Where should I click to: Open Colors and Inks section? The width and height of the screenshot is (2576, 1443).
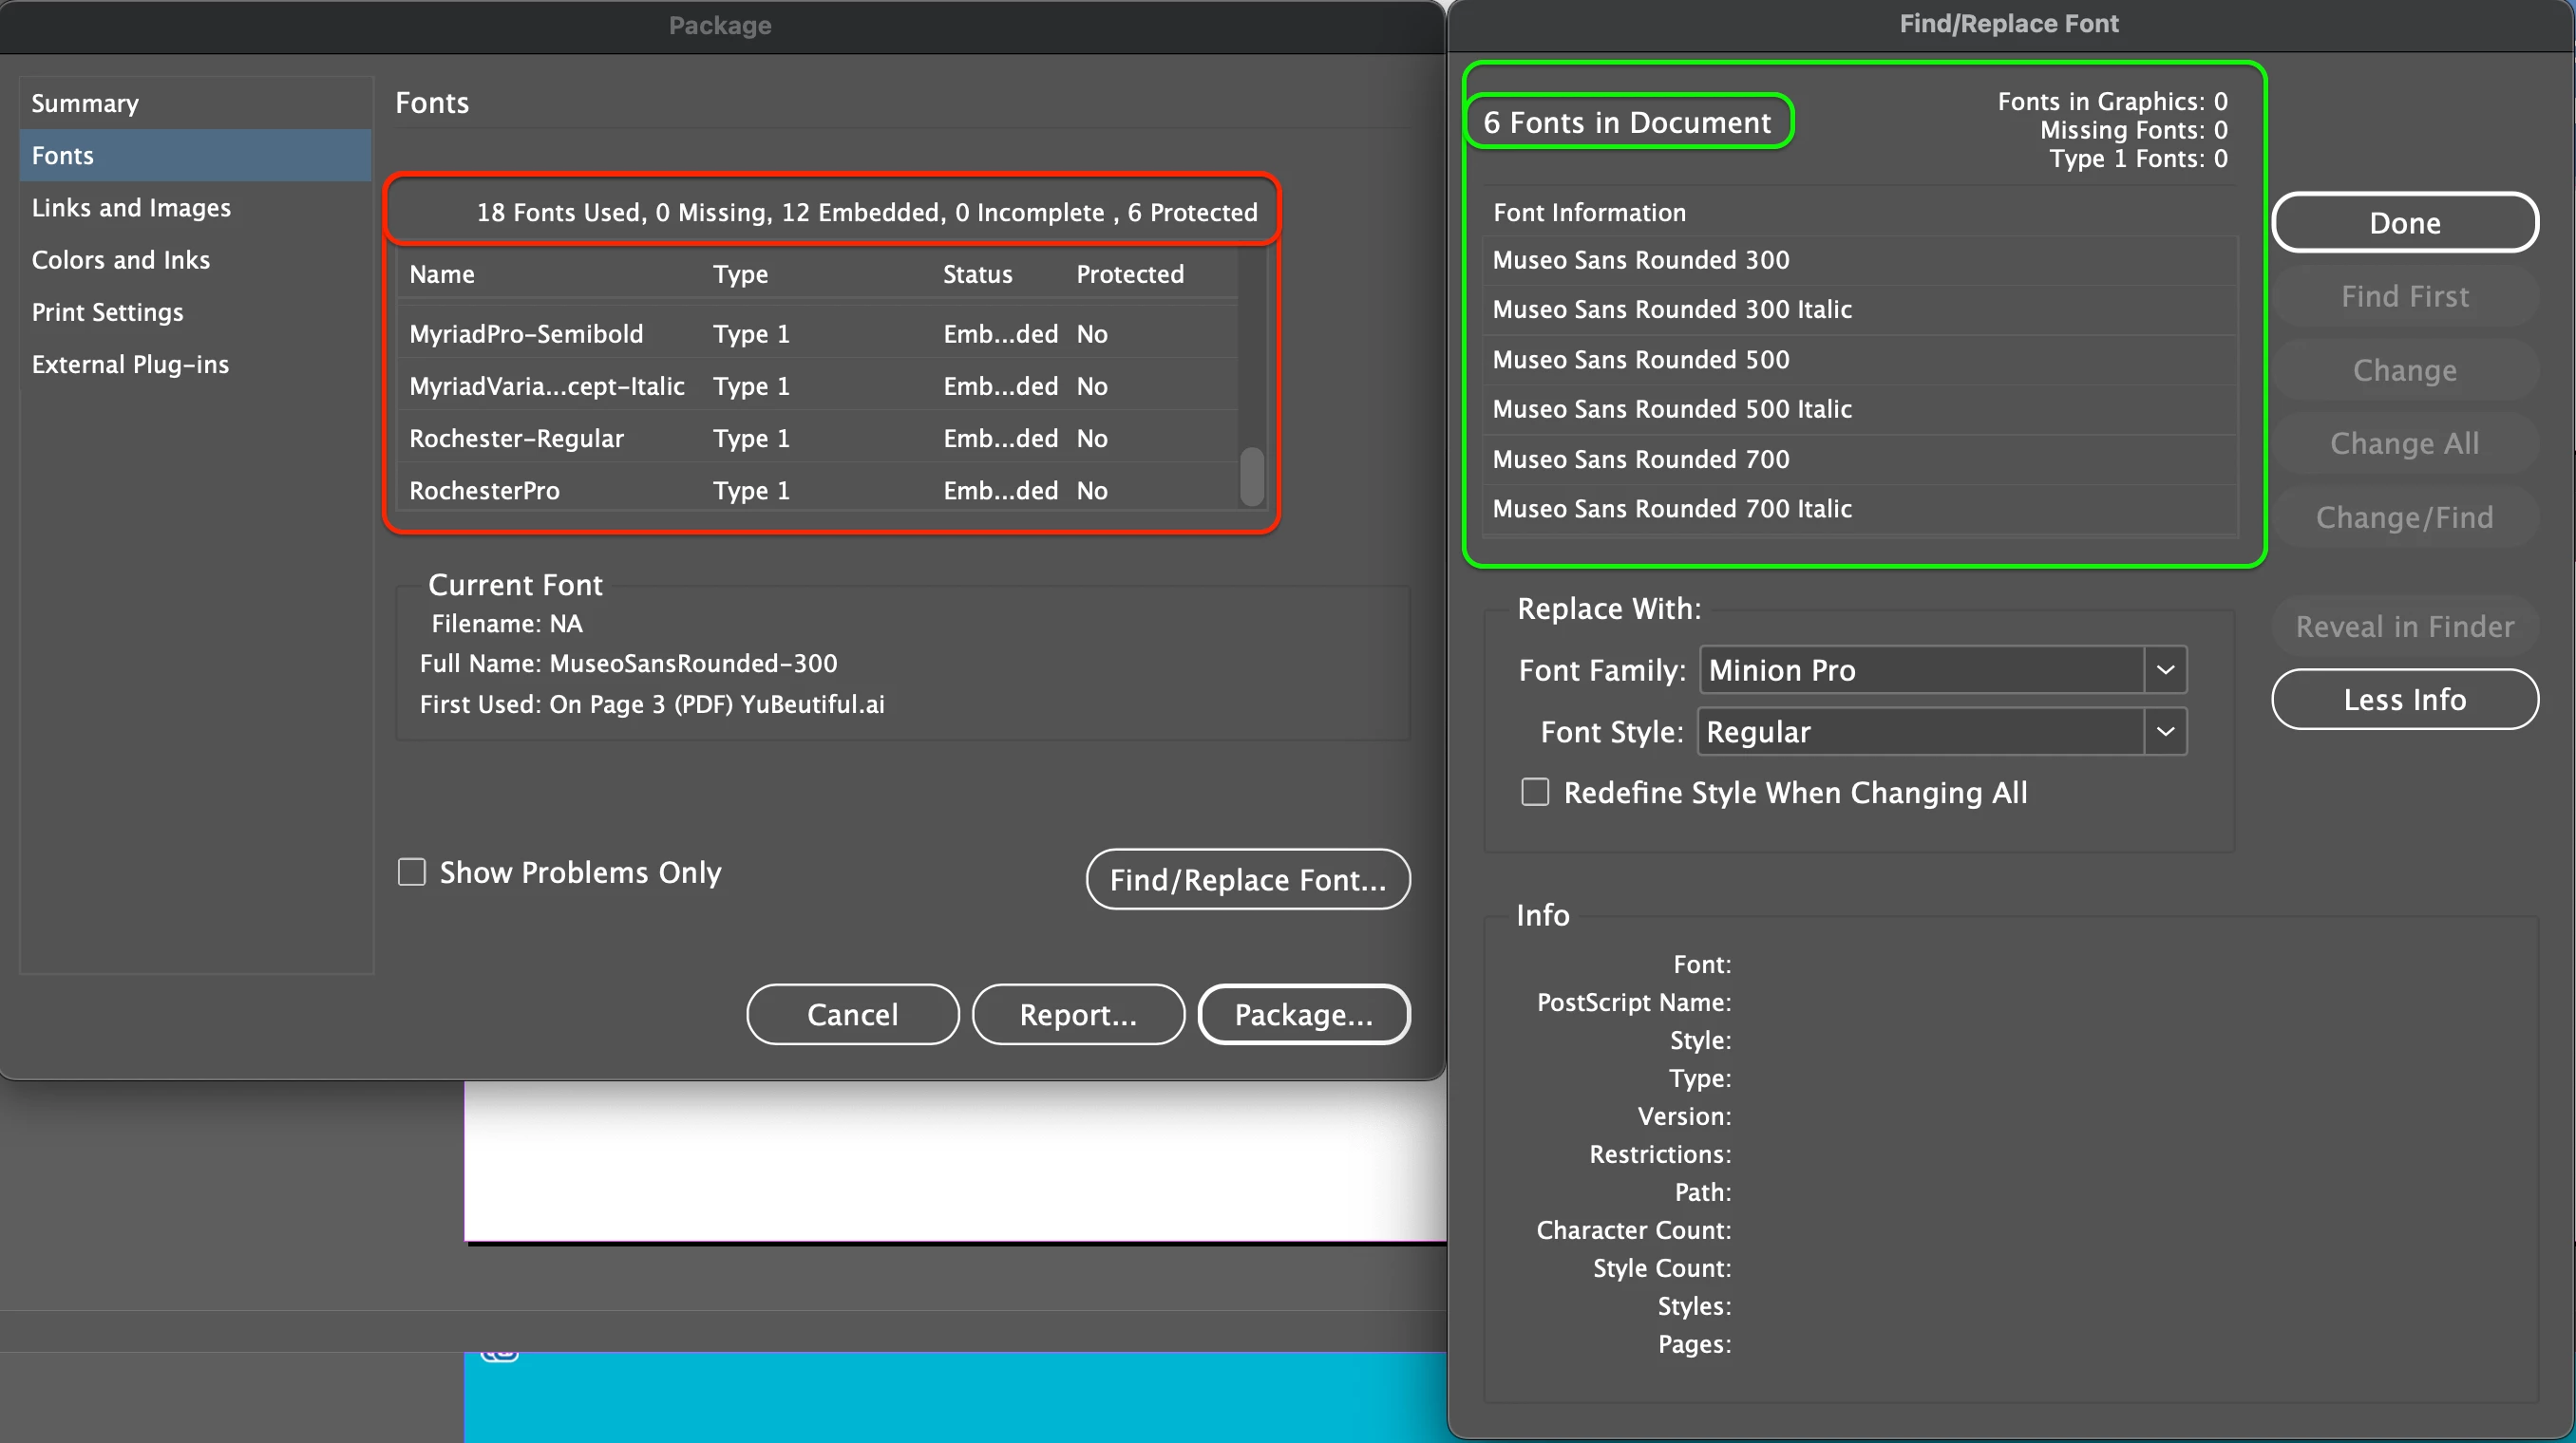[121, 260]
